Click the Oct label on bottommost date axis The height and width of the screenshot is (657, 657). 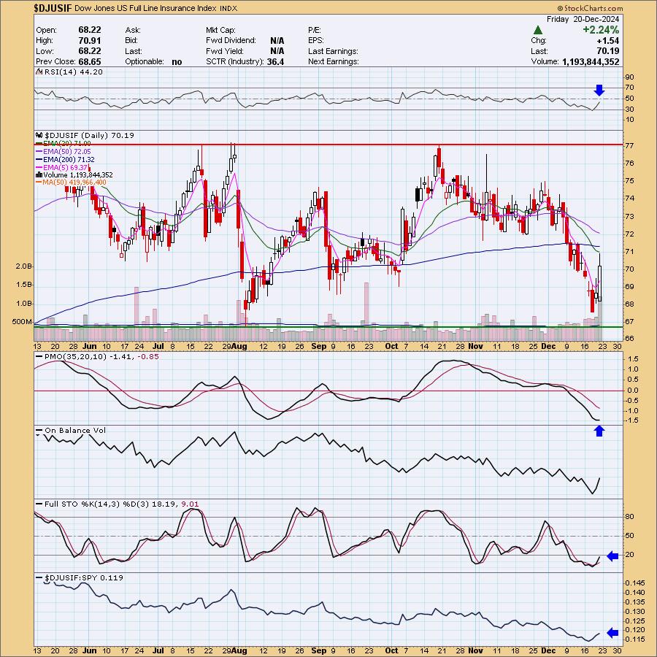[391, 650]
